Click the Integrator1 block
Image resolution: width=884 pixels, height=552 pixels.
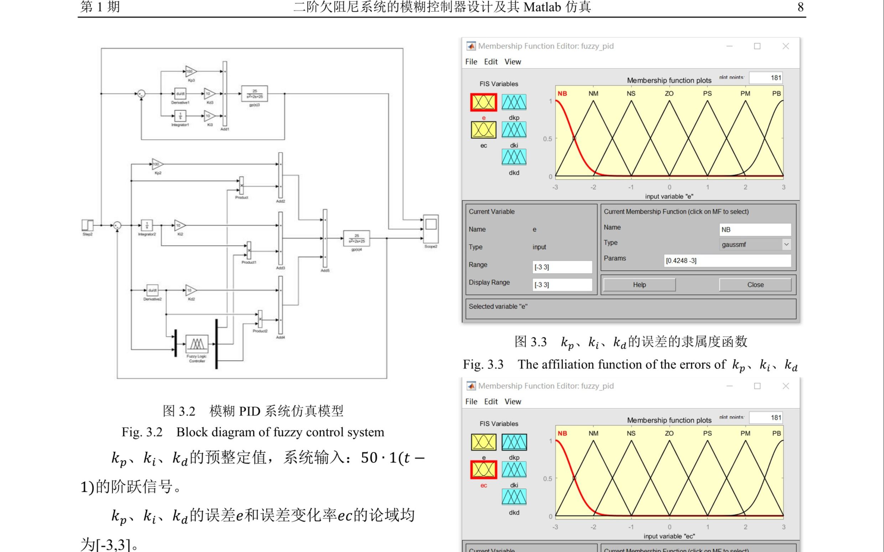click(x=180, y=116)
